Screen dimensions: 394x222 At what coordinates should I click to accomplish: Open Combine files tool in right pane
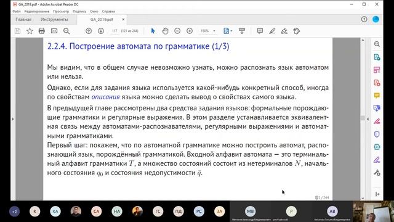[x=377, y=109]
